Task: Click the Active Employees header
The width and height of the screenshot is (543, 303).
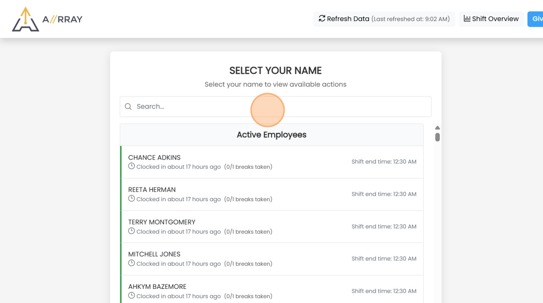Action: (x=271, y=135)
